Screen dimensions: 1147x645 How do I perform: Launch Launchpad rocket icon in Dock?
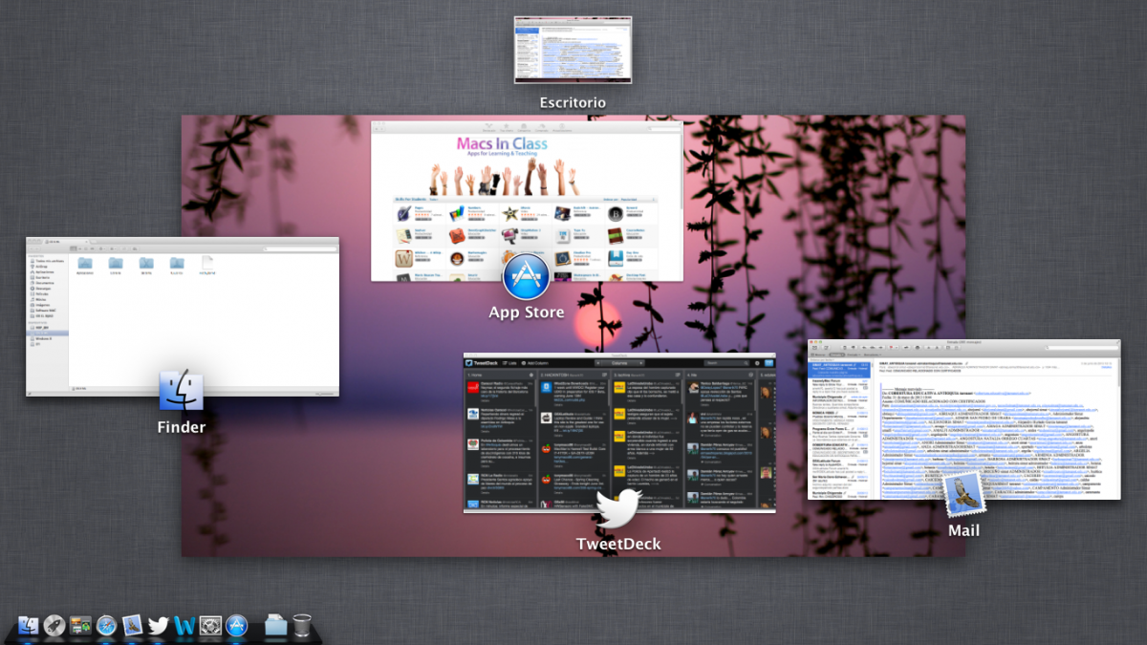tap(54, 626)
